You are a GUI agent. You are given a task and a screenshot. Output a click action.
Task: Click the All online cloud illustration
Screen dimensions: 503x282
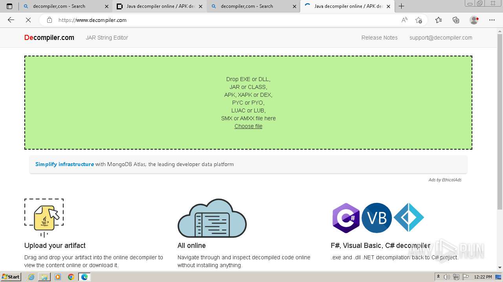coord(212,218)
